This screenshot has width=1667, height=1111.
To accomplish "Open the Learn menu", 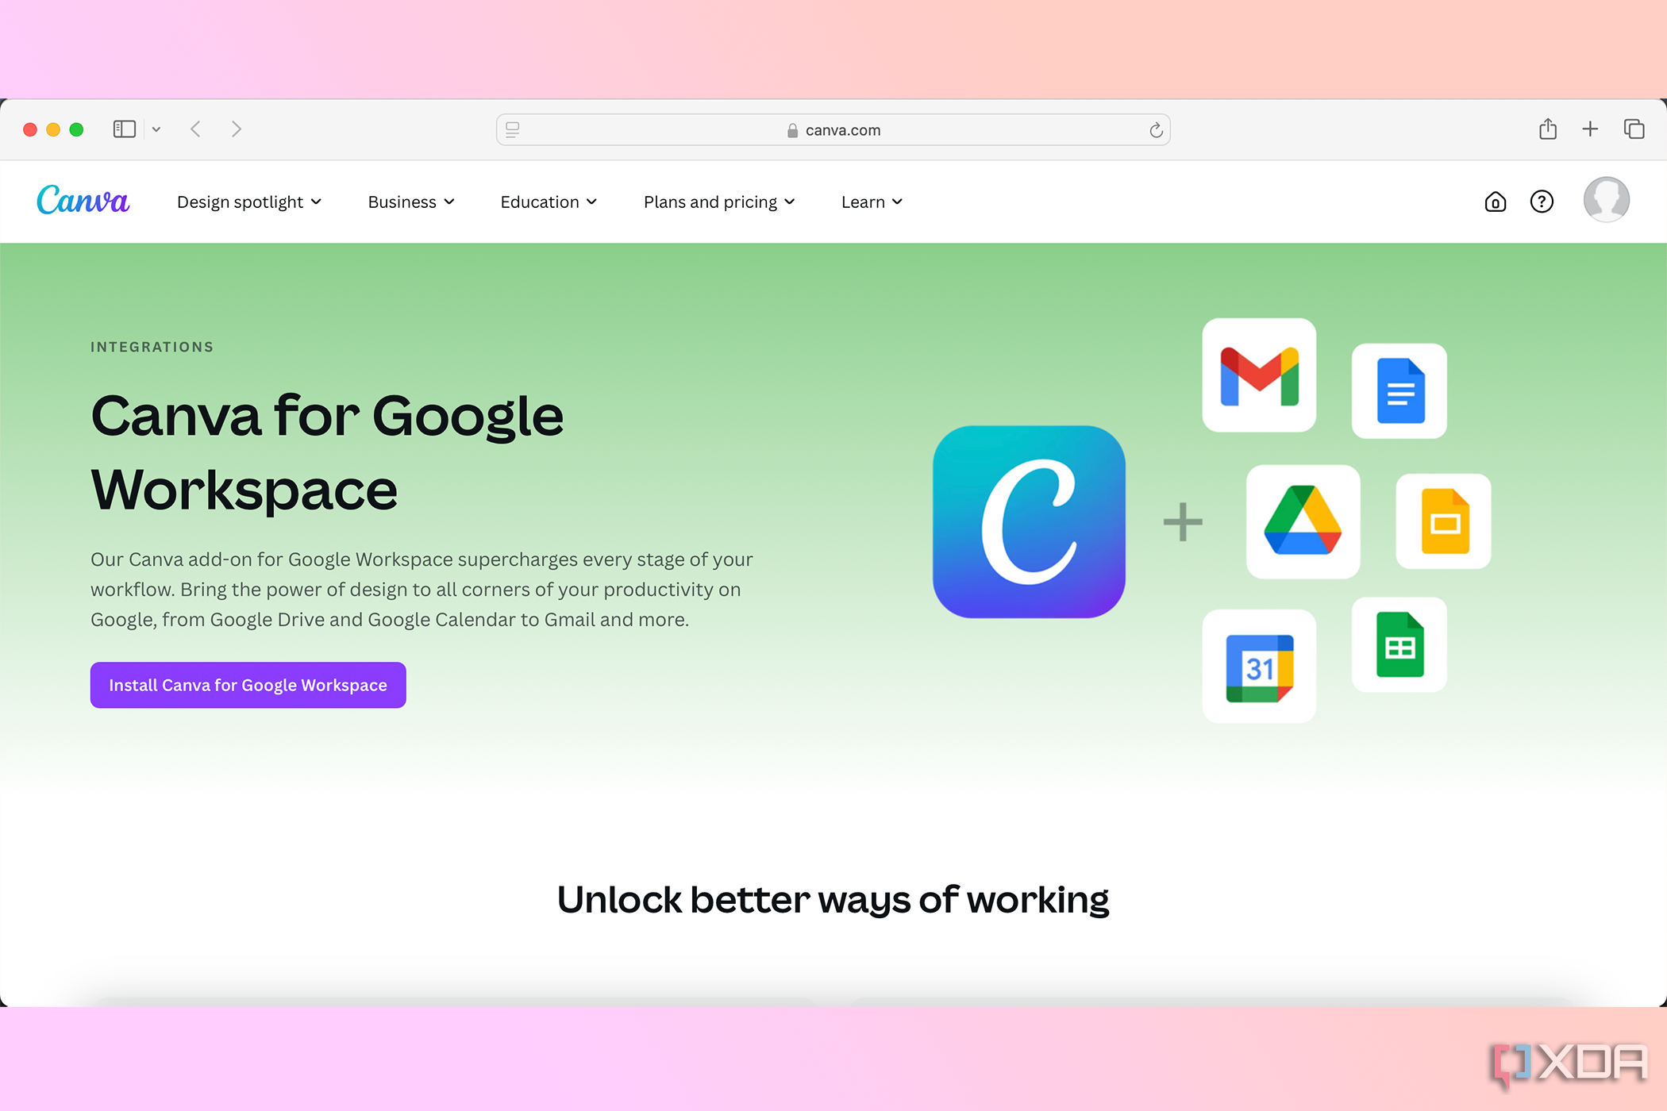I will click(x=868, y=201).
